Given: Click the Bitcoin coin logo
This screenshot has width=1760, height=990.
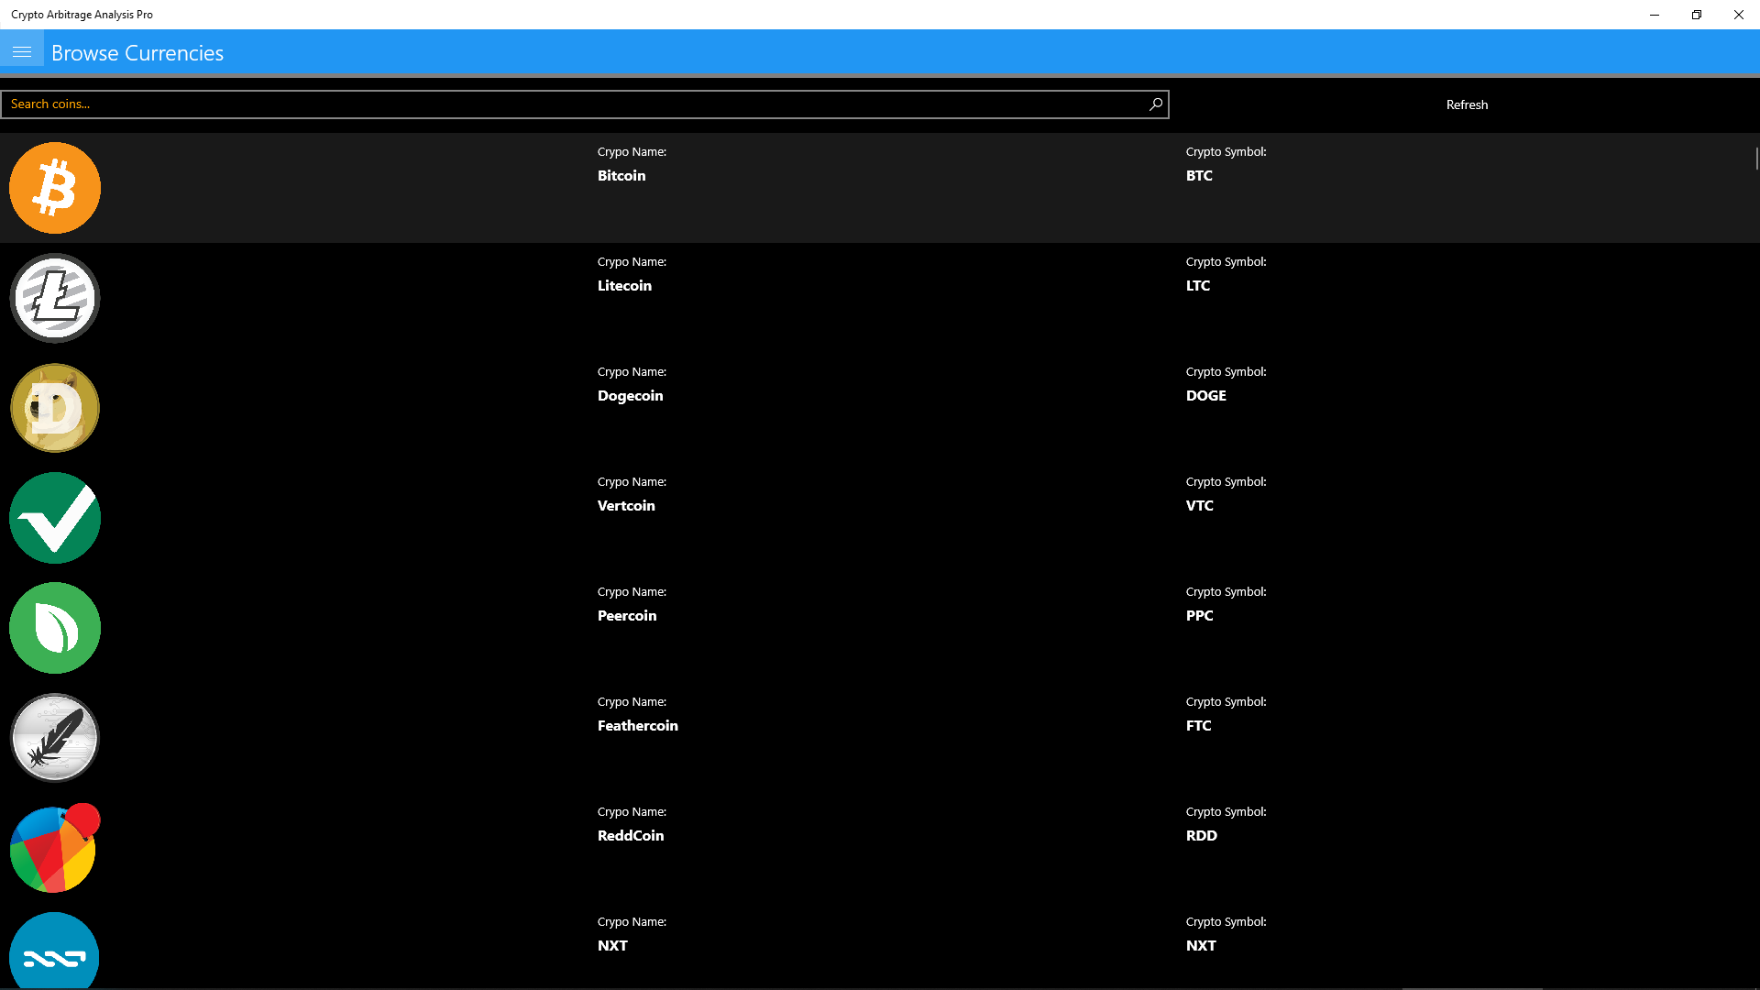Looking at the screenshot, I should 55,188.
